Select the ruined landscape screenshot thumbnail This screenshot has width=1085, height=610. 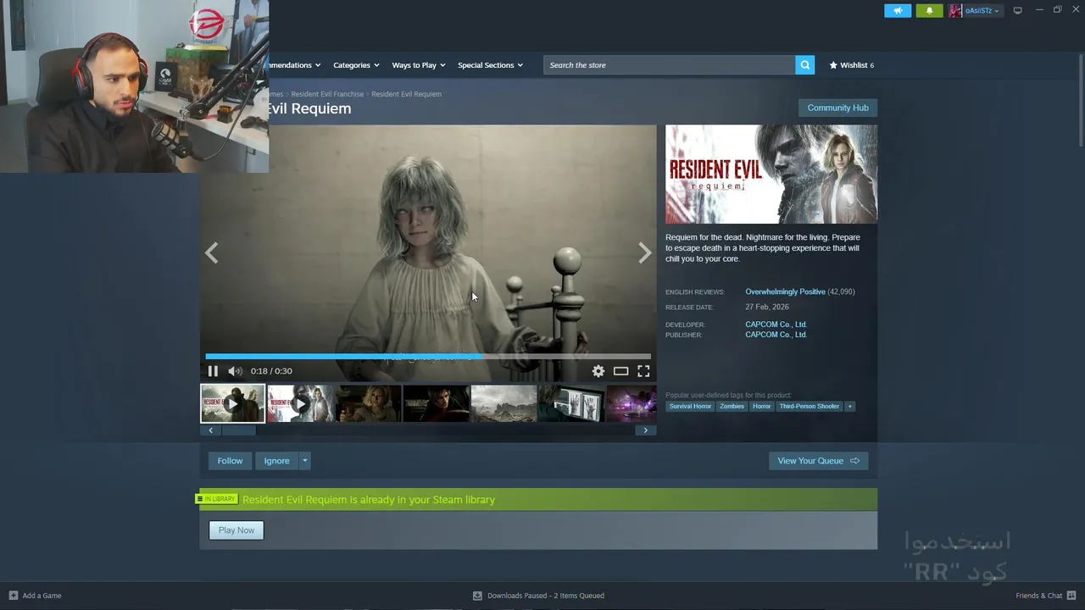(x=504, y=403)
